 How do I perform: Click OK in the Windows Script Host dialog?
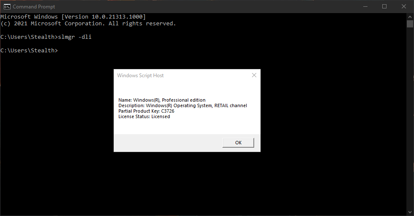coord(238,143)
